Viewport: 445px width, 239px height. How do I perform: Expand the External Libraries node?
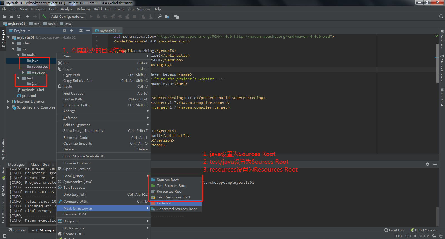[x=8, y=102]
